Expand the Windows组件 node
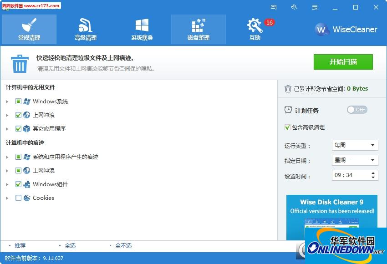Screen dimensions: 387x264 7,184
